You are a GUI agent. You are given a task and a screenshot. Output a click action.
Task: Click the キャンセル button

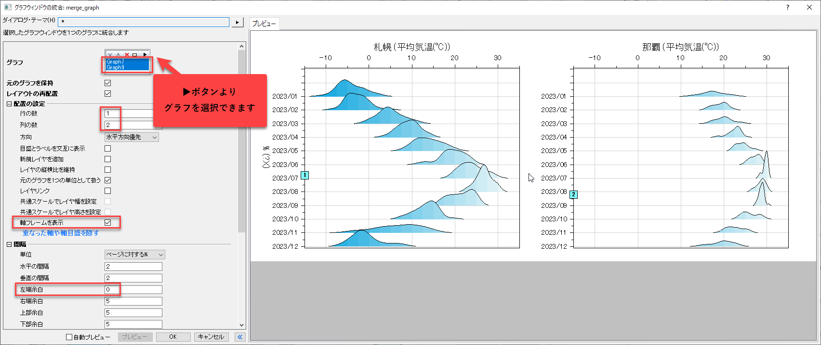[x=211, y=337]
